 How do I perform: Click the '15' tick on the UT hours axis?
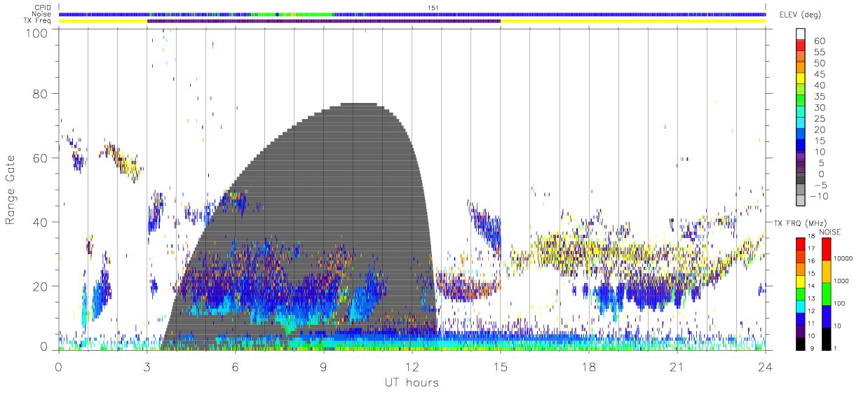(501, 365)
